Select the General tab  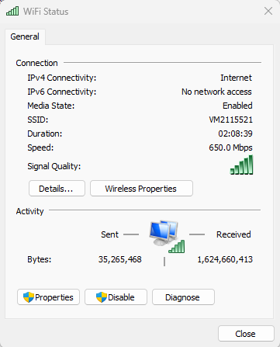(x=25, y=36)
